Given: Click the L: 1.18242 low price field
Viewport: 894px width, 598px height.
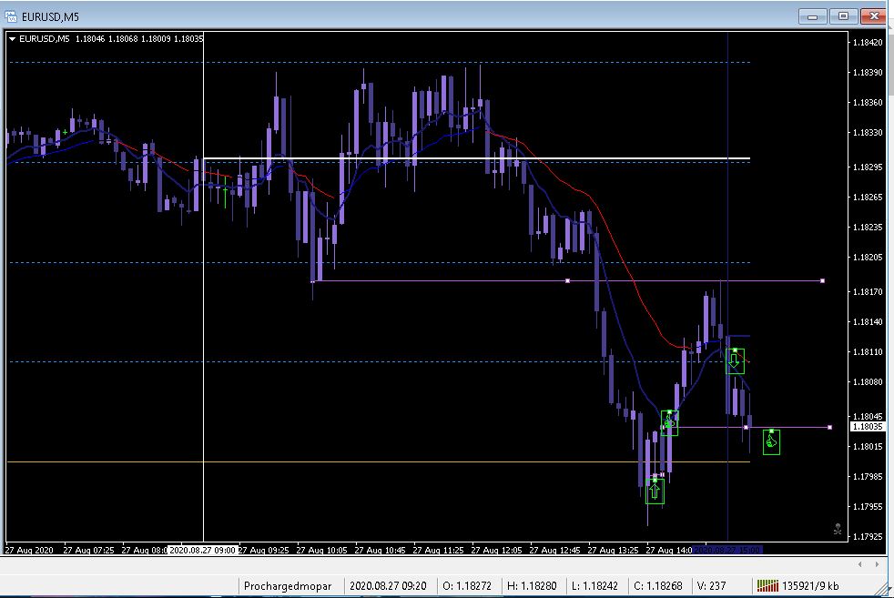Looking at the screenshot, I should pos(594,585).
